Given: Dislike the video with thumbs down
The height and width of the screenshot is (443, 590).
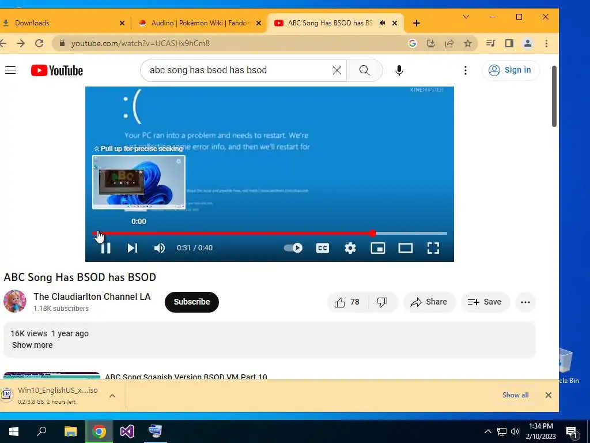Looking at the screenshot, I should pos(383,302).
